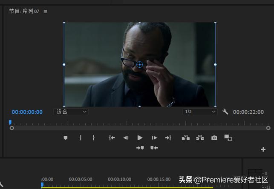Image resolution: width=274 pixels, height=189 pixels.
Task: Click the Go to Out point button
Action: pos(168,138)
